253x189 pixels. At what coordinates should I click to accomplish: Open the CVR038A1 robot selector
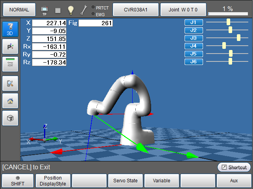click(x=135, y=9)
